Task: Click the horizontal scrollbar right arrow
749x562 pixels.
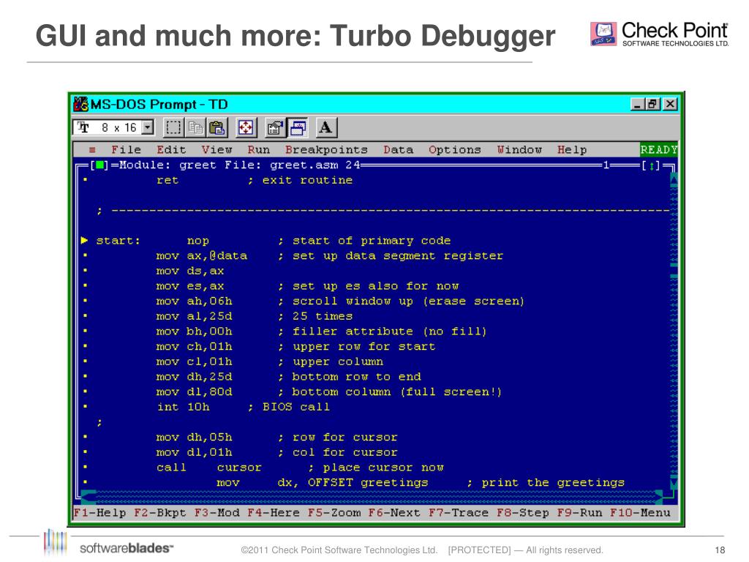Action: [659, 497]
